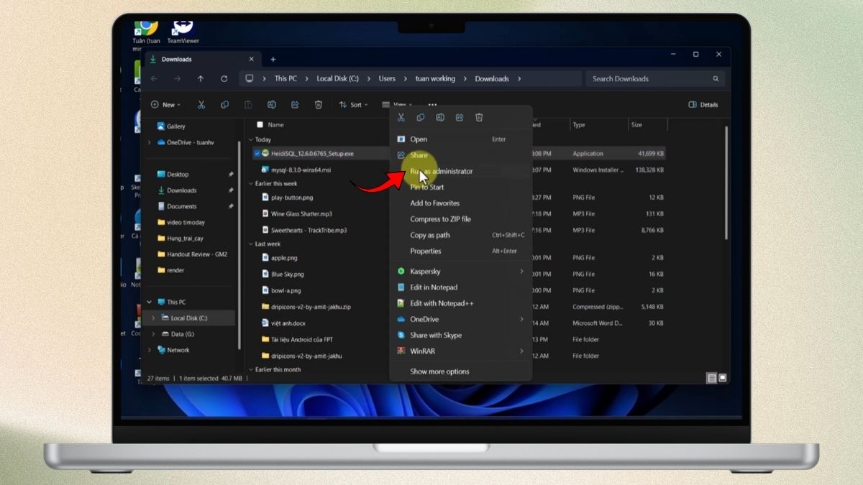The height and width of the screenshot is (485, 863).
Task: Click Users in the address breadcrumb
Action: coord(387,79)
